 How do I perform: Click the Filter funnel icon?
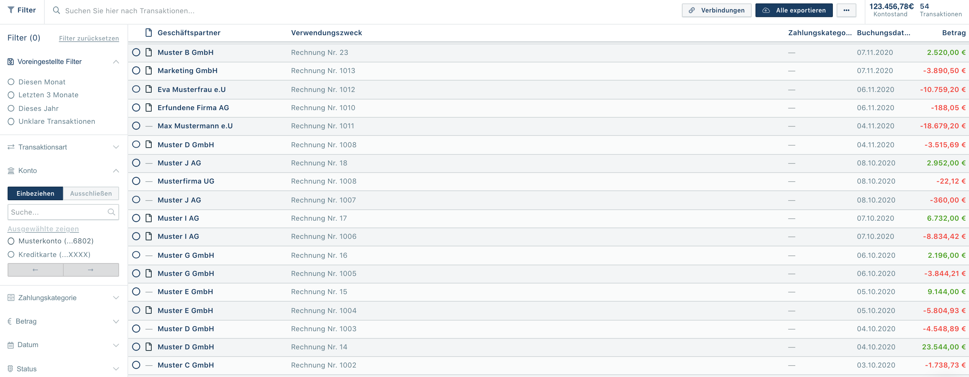coord(11,10)
